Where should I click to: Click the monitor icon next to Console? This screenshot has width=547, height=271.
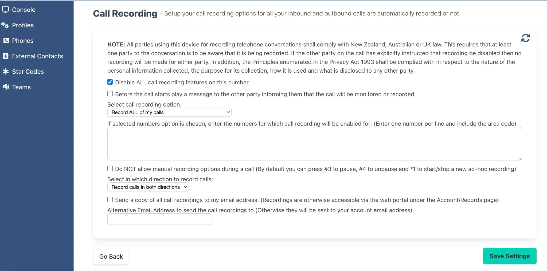click(5, 9)
